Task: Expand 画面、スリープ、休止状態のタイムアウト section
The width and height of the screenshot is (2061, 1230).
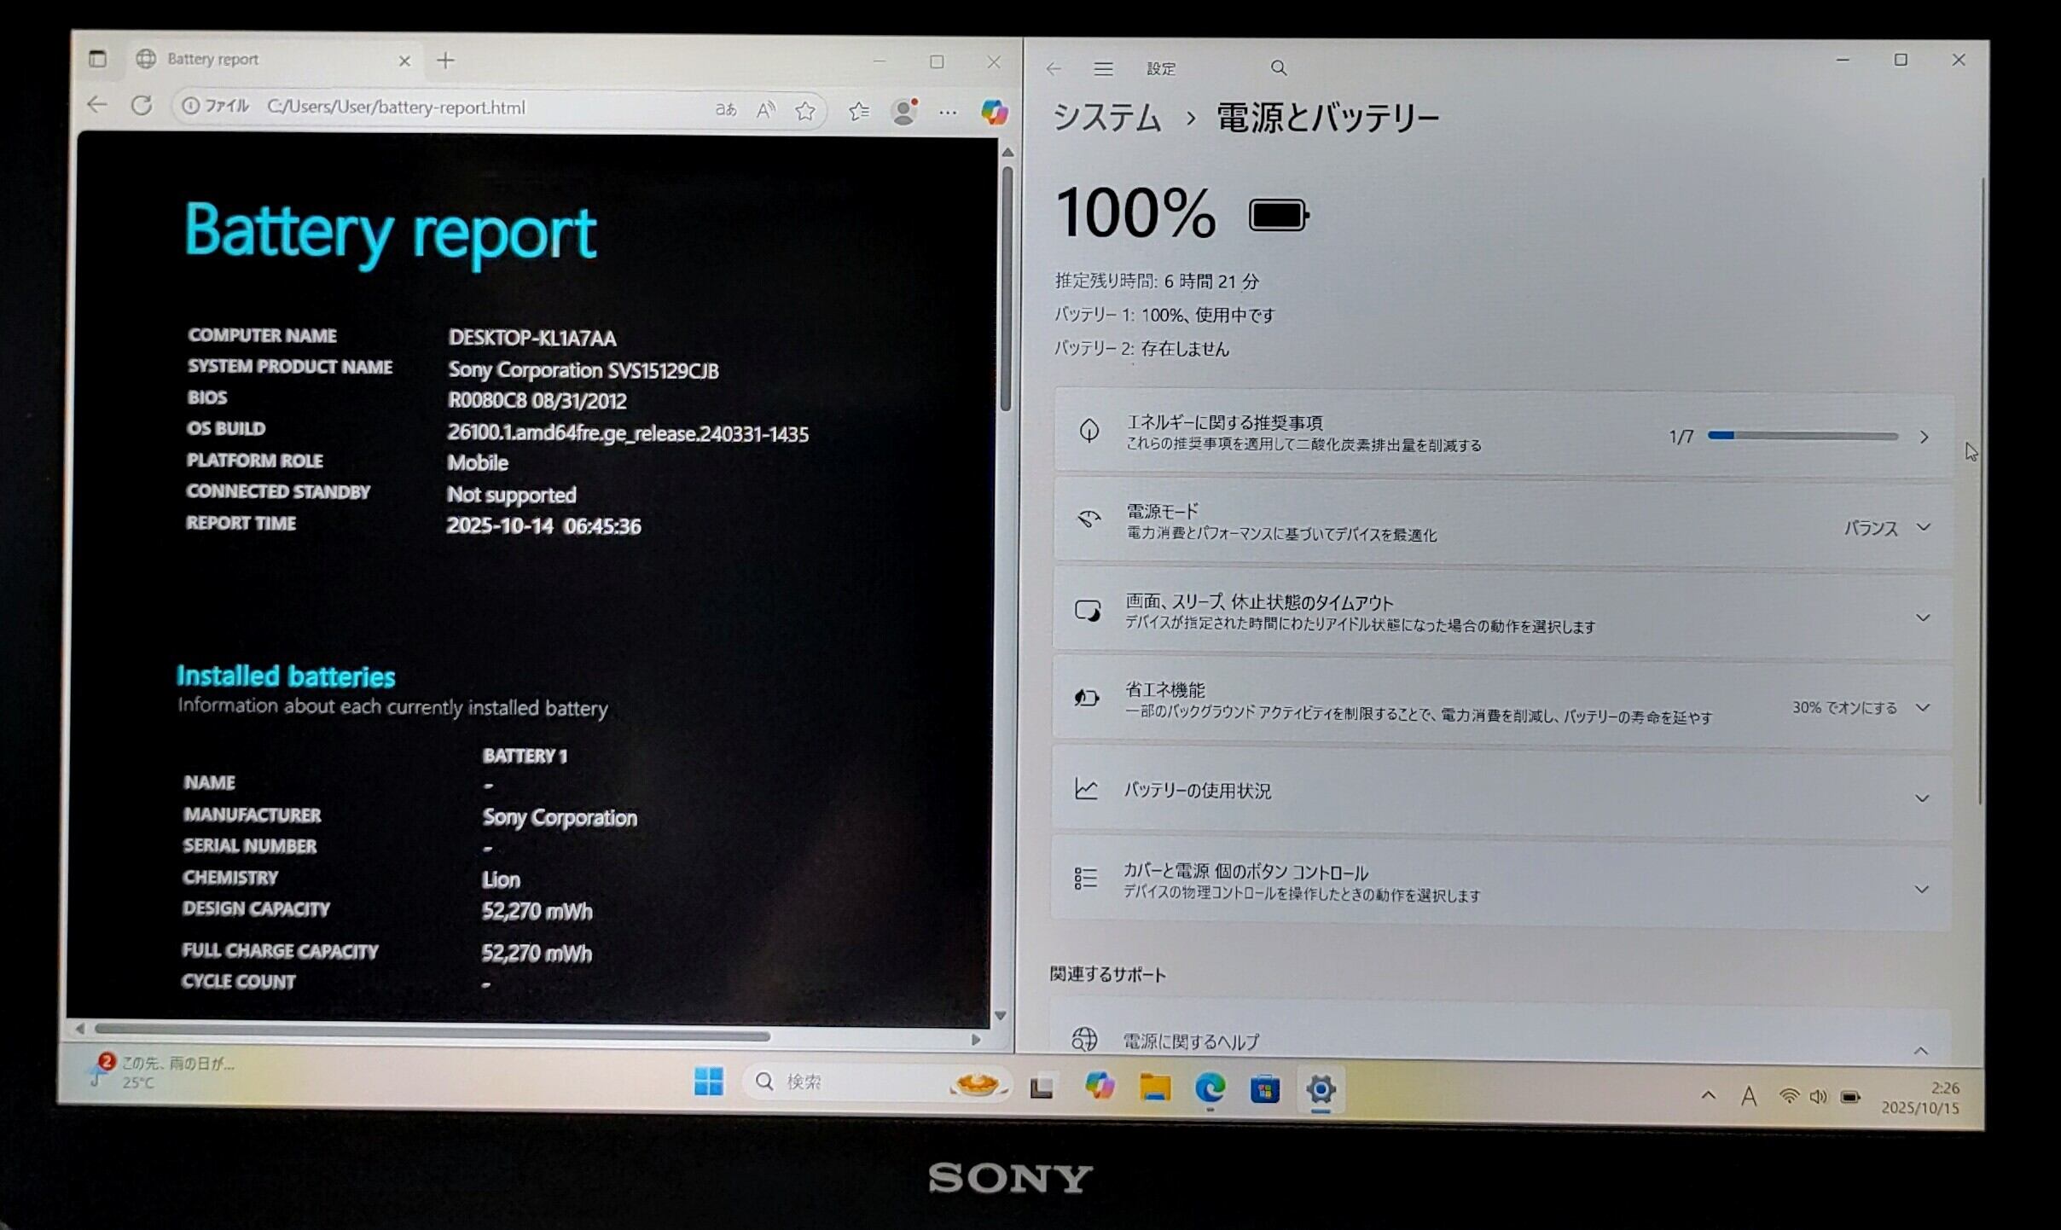Action: click(1922, 618)
